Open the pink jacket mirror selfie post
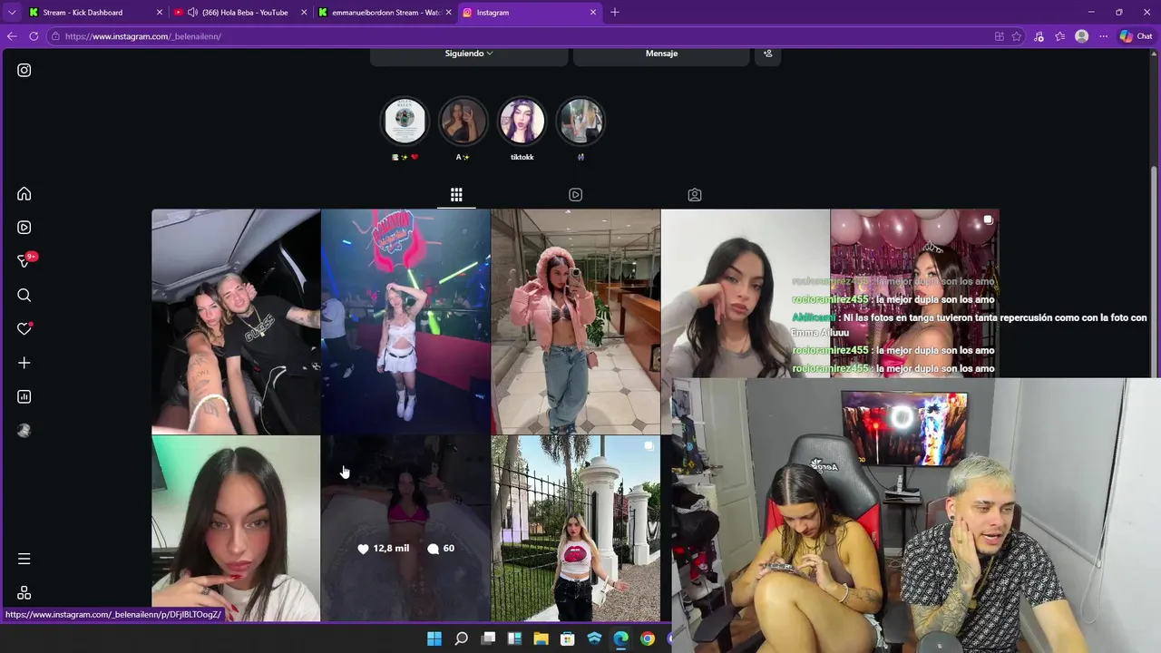Viewport: 1161px width, 653px height. pos(576,322)
